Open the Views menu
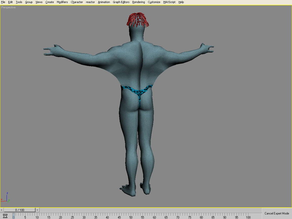 [x=39, y=2]
